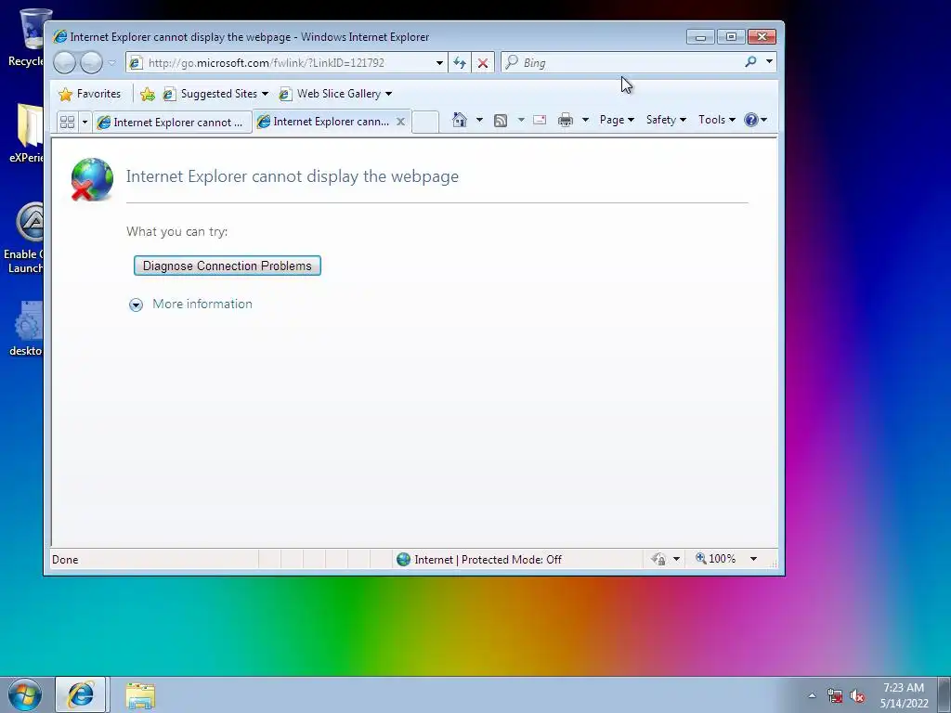Open the Tools menu
This screenshot has height=713, width=951.
(x=716, y=120)
